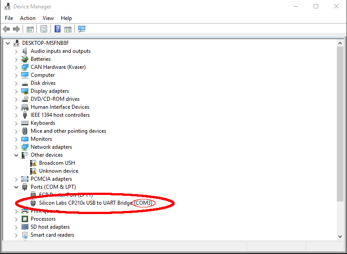This screenshot has height=254, width=347.
Task: Collapse the Ports (COM & LPT) category
Action: [x=16, y=187]
